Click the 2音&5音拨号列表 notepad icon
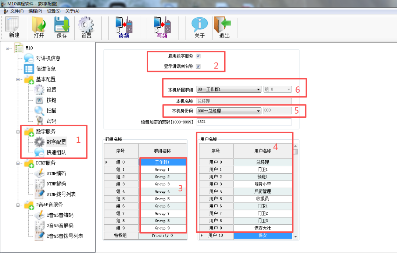The width and height of the screenshot is (397, 253). click(x=40, y=236)
